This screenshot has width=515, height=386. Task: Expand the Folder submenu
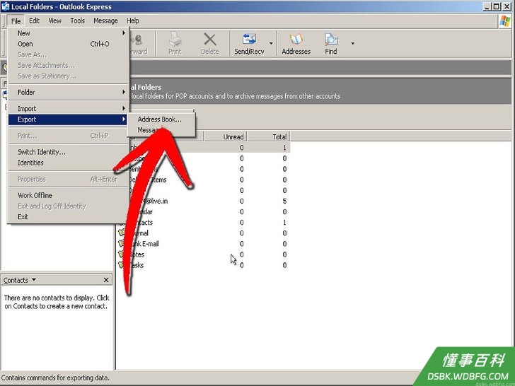click(x=68, y=92)
